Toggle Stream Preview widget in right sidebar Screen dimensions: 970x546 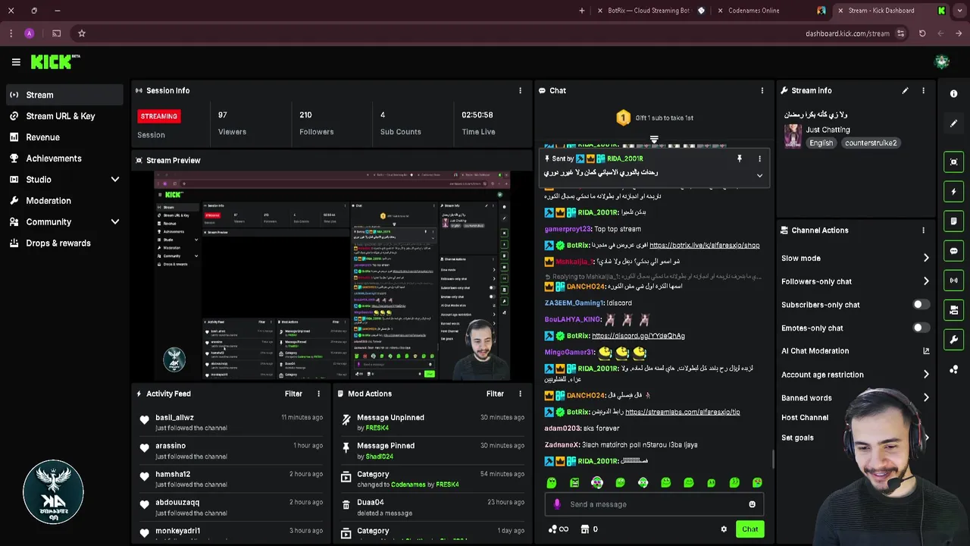pos(954,162)
